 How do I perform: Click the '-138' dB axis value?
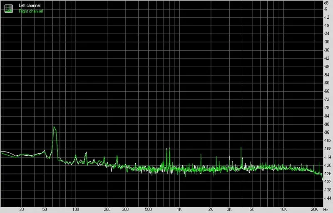click(328, 190)
